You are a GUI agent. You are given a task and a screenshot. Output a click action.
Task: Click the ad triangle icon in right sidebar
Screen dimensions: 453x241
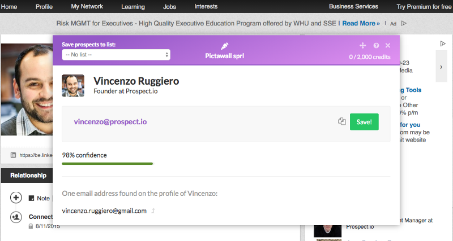443,43
